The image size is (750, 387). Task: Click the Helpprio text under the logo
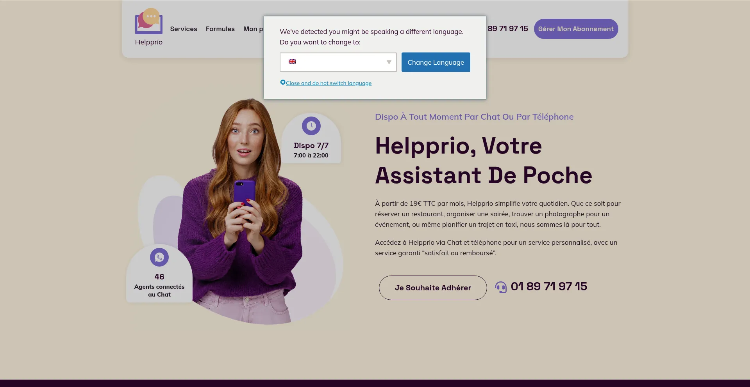coord(149,42)
